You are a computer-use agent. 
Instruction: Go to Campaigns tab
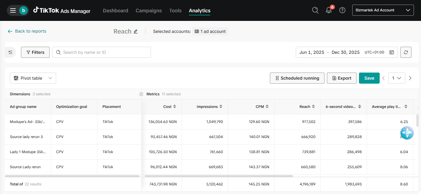(149, 10)
